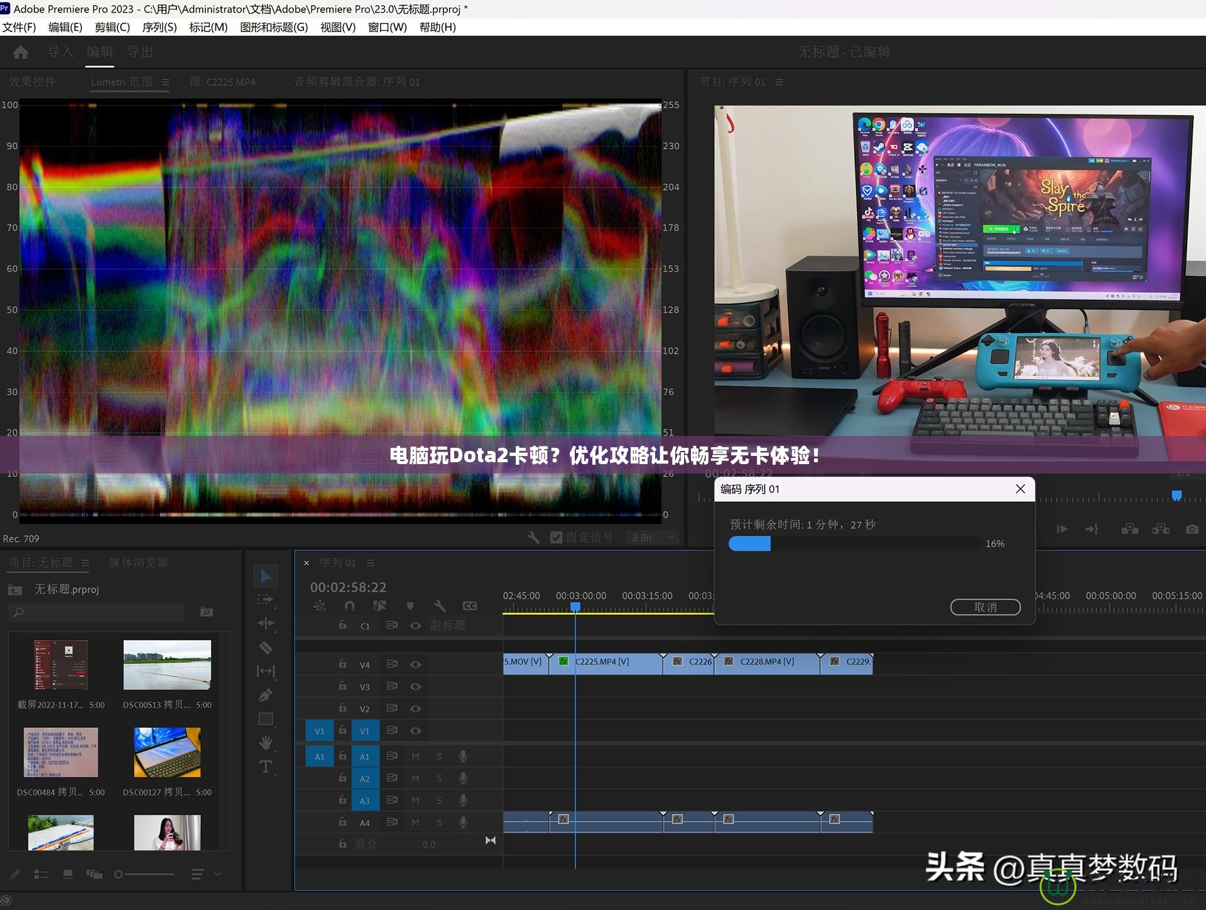Open 源: C2225.MP4 source panel
The image size is (1206, 910).
pyautogui.click(x=222, y=82)
